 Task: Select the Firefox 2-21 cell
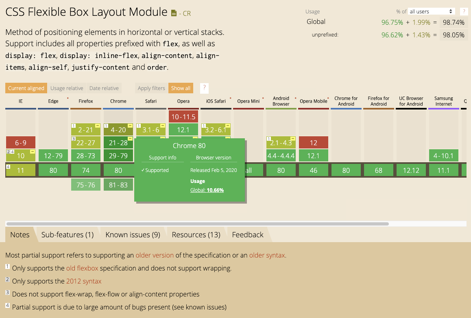tap(85, 129)
